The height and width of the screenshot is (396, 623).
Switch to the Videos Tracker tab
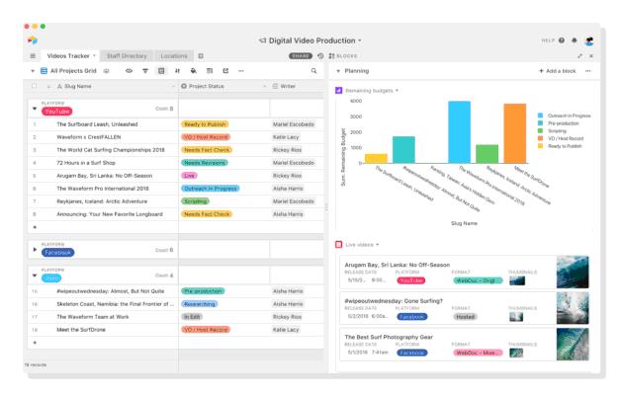tap(68, 56)
